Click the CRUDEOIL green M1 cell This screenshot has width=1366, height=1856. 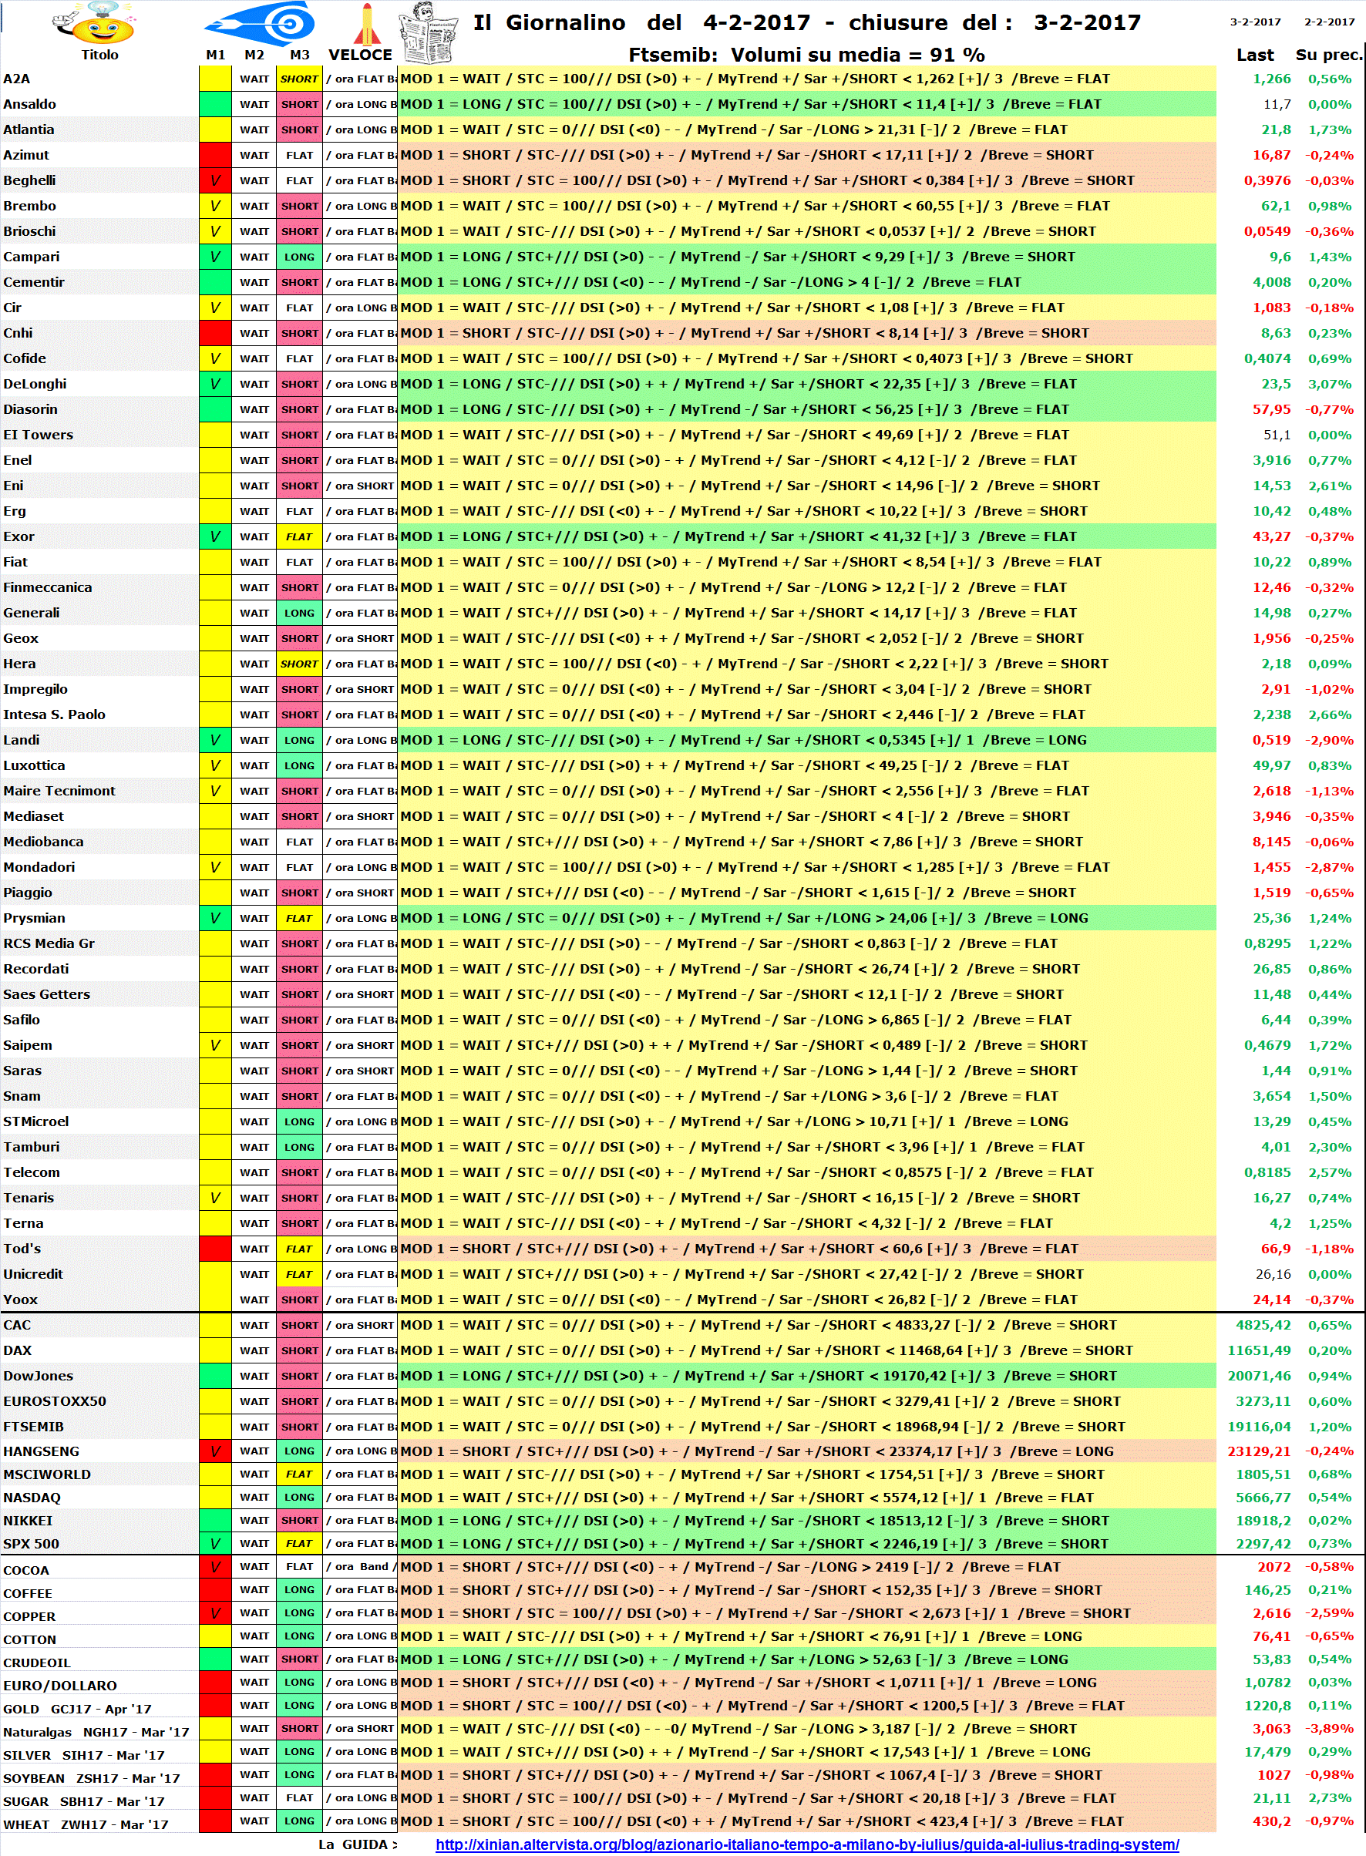click(x=215, y=1659)
